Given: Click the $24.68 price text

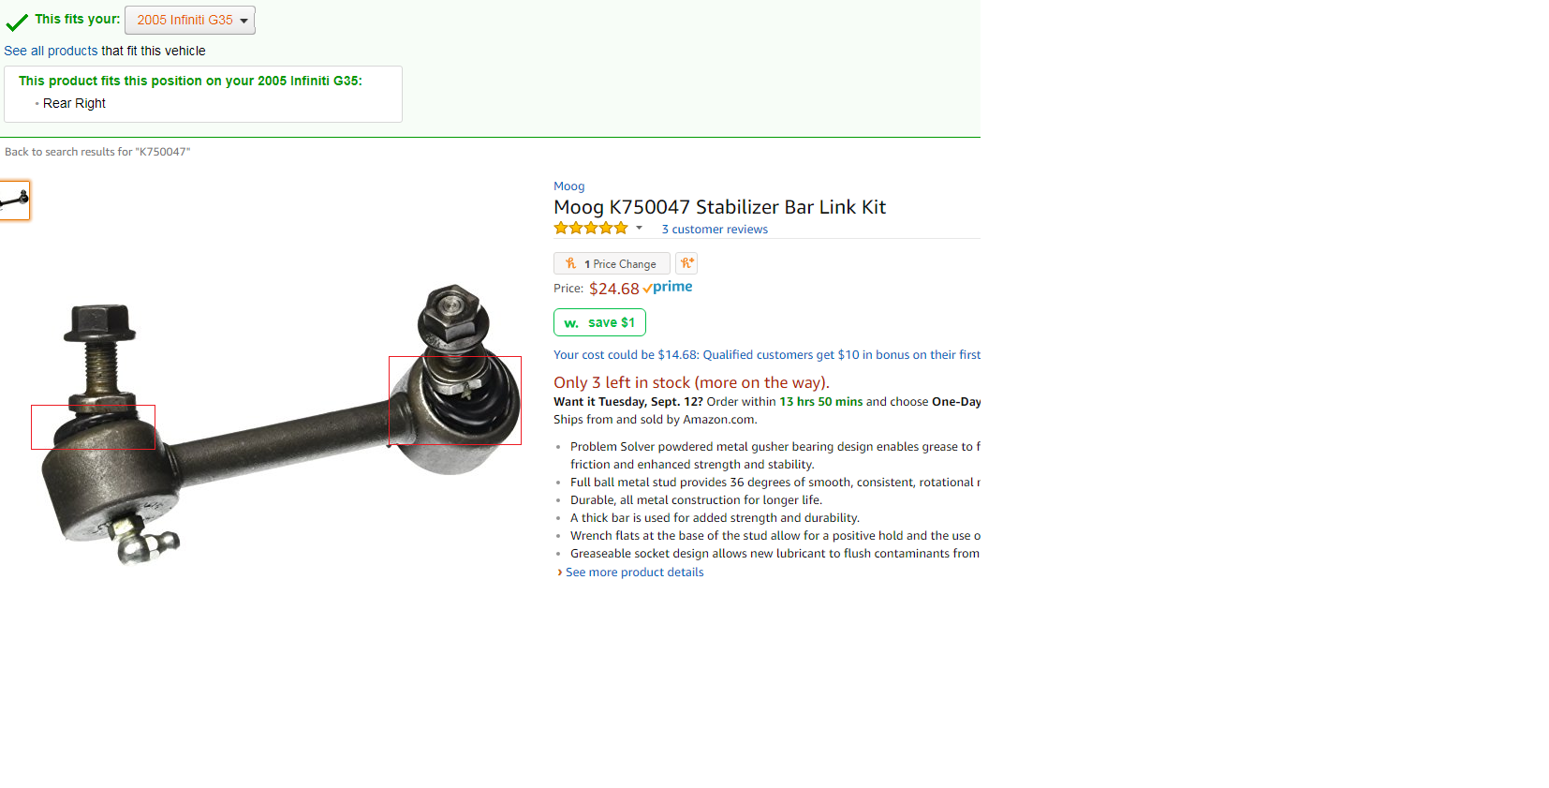Looking at the screenshot, I should 613,289.
